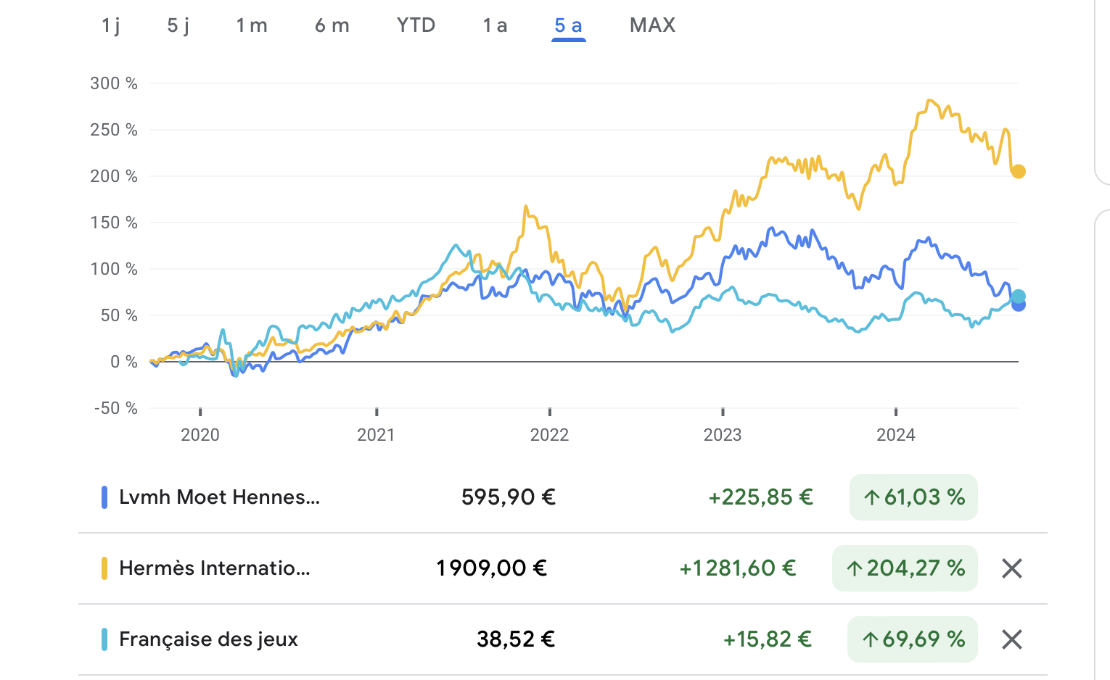Select the YTD range tab
The image size is (1110, 680).
[416, 25]
